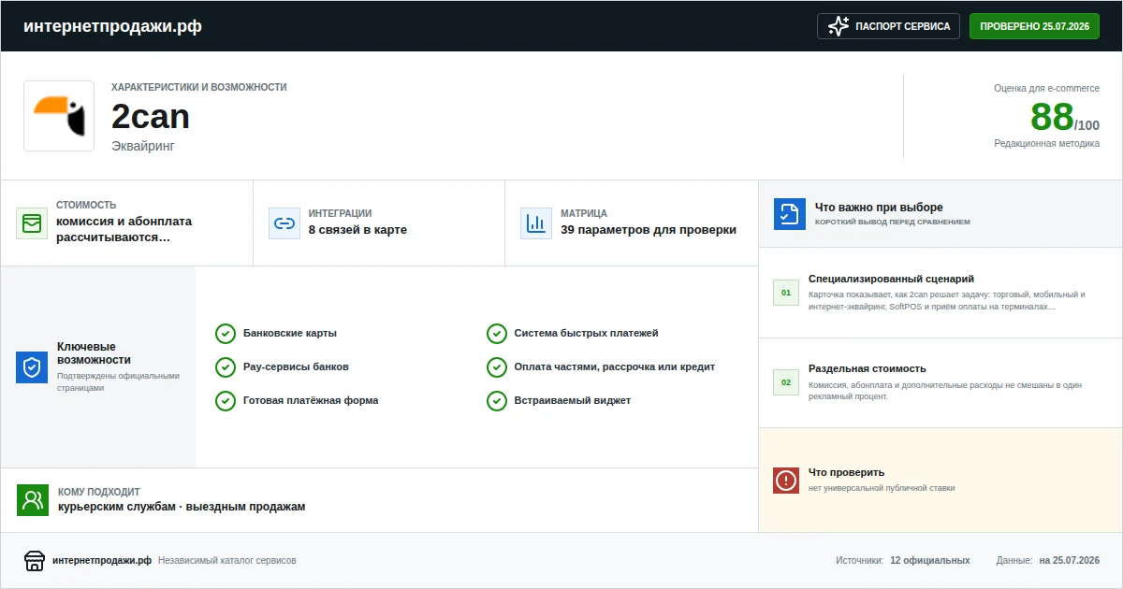
Task: Click 8 связей в карте text
Action: point(357,230)
